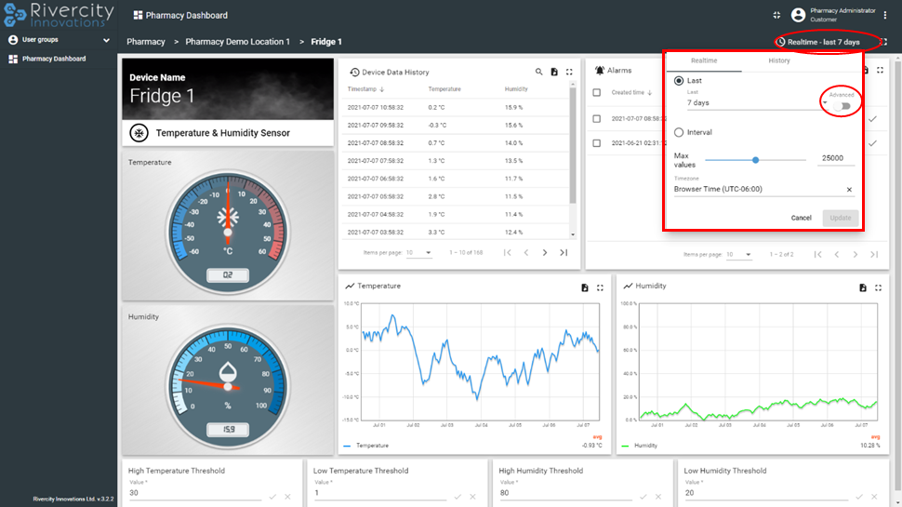
Task: Switch to the History tab
Action: pyautogui.click(x=779, y=60)
